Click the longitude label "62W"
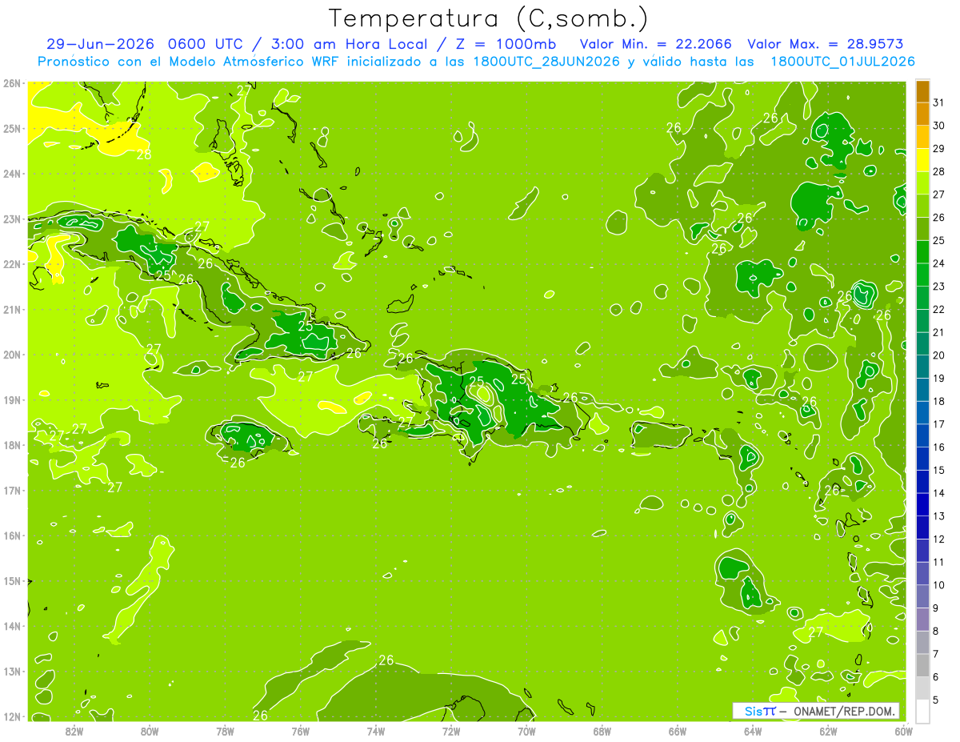The width and height of the screenshot is (960, 742). click(x=828, y=731)
